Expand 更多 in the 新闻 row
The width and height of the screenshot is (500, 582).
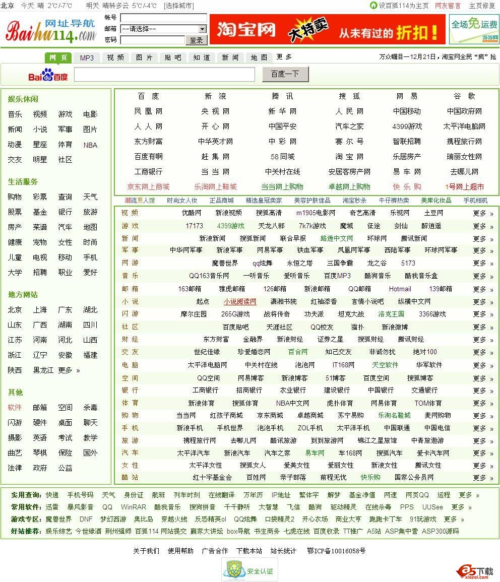483,239
